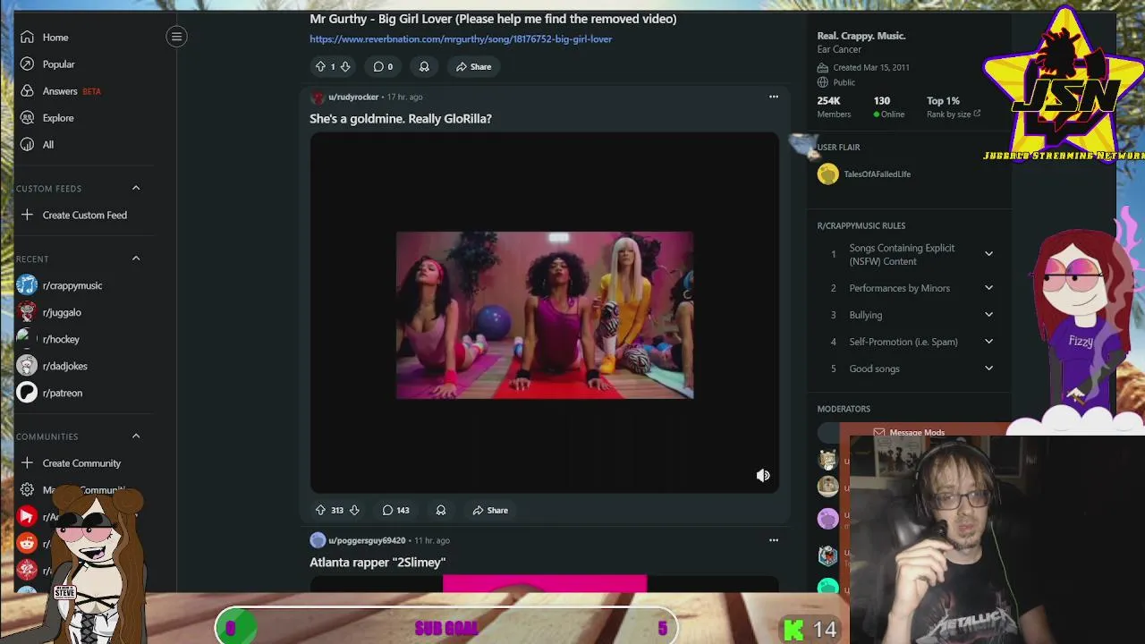This screenshot has width=1145, height=644.
Task: Give an award to the Mr Gurthy post
Action: [x=424, y=66]
